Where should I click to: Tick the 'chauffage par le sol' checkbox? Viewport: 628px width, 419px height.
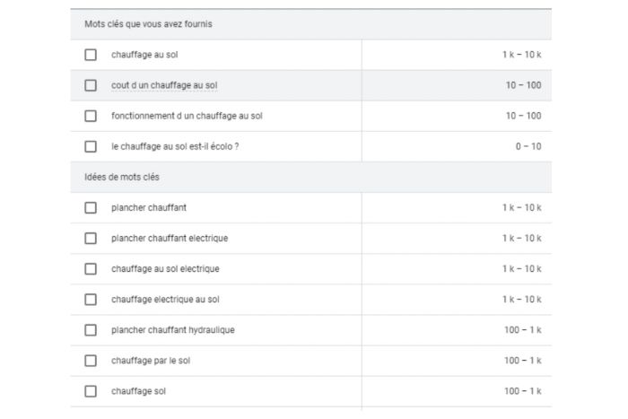(x=91, y=361)
